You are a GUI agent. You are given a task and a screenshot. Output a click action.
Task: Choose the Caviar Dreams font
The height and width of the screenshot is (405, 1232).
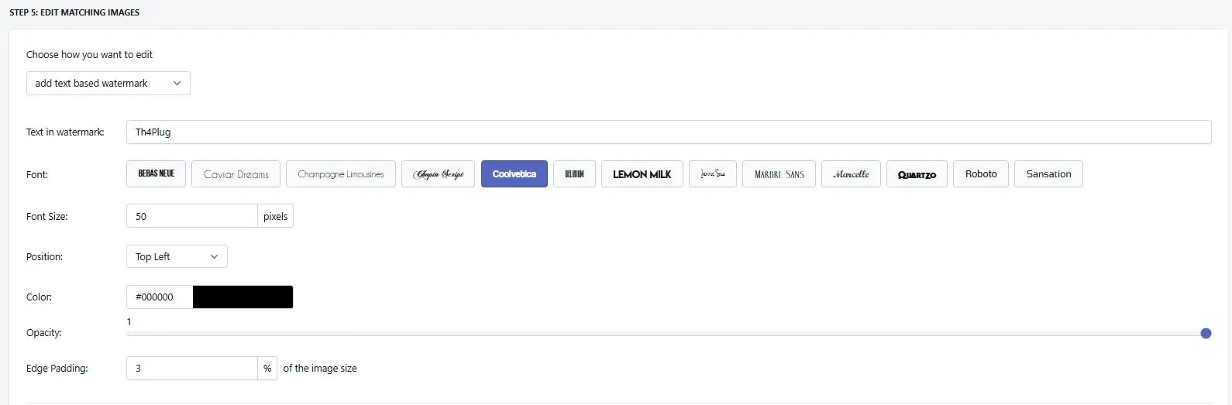pyautogui.click(x=236, y=174)
